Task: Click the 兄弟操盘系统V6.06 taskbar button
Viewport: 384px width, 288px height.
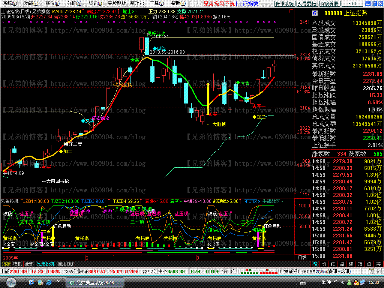Action: [95, 282]
